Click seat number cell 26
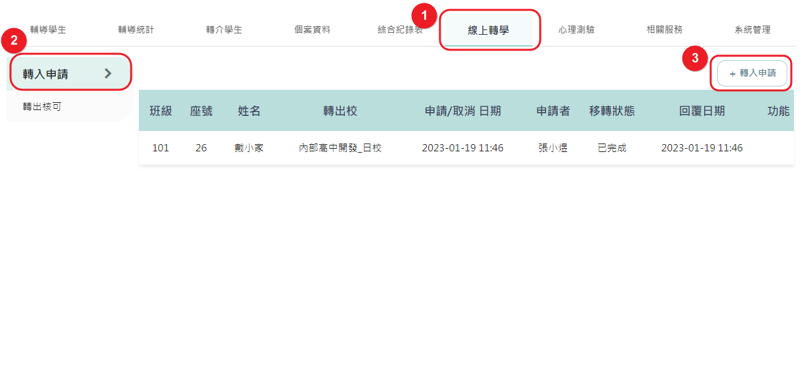 [x=201, y=148]
